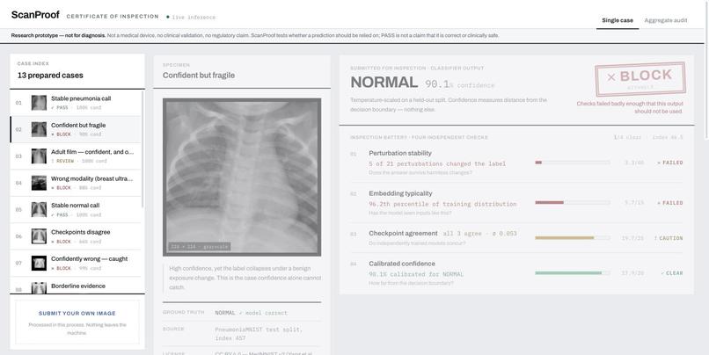Screen dimensions: 709x355
Task: Click the CAUTION status on Checkpoint agreement
Action: [669, 238]
